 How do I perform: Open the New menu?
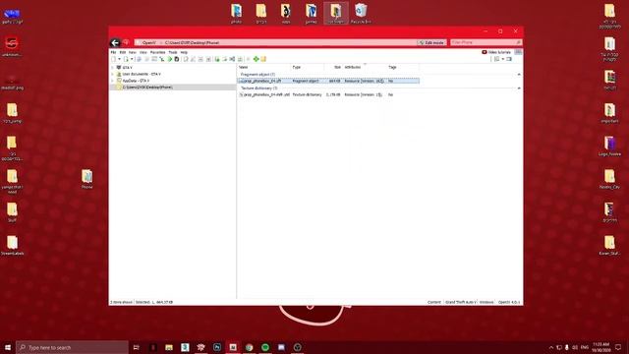133,52
